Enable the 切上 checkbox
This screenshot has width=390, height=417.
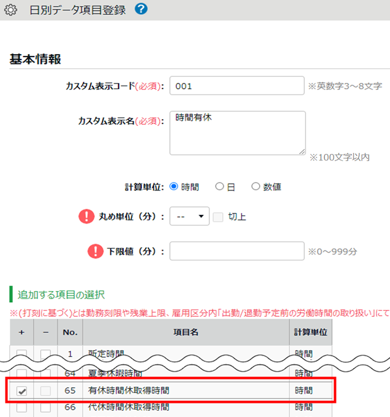[218, 217]
